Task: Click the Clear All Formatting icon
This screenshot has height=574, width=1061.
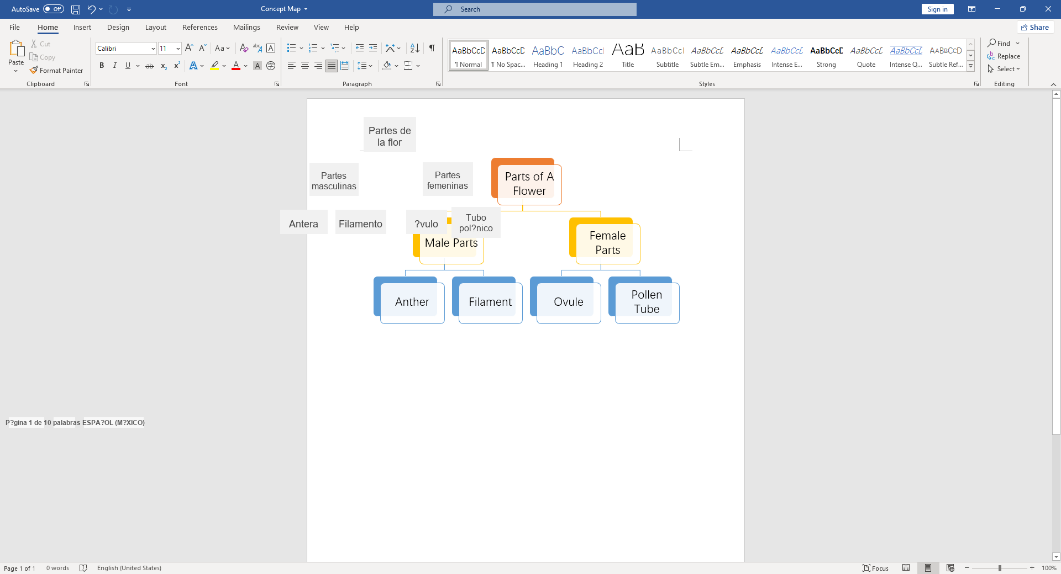Action: [x=244, y=49]
